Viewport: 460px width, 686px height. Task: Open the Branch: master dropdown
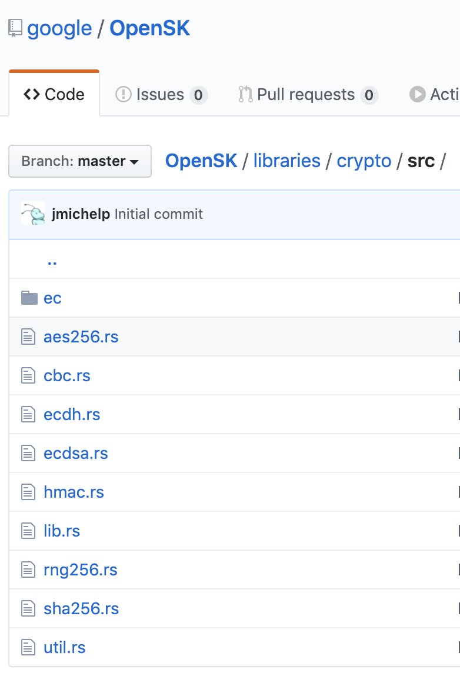[80, 161]
